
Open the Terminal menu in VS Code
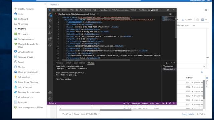[x=88, y=10]
